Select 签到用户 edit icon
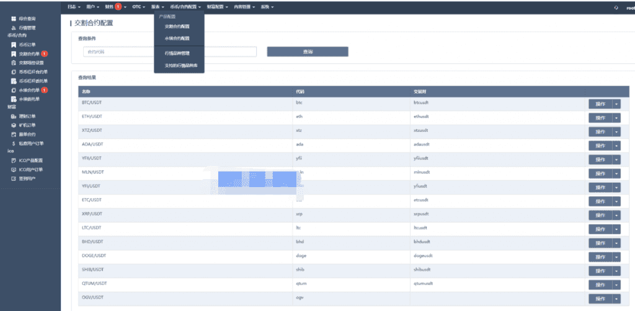The image size is (635, 311). [x=14, y=178]
